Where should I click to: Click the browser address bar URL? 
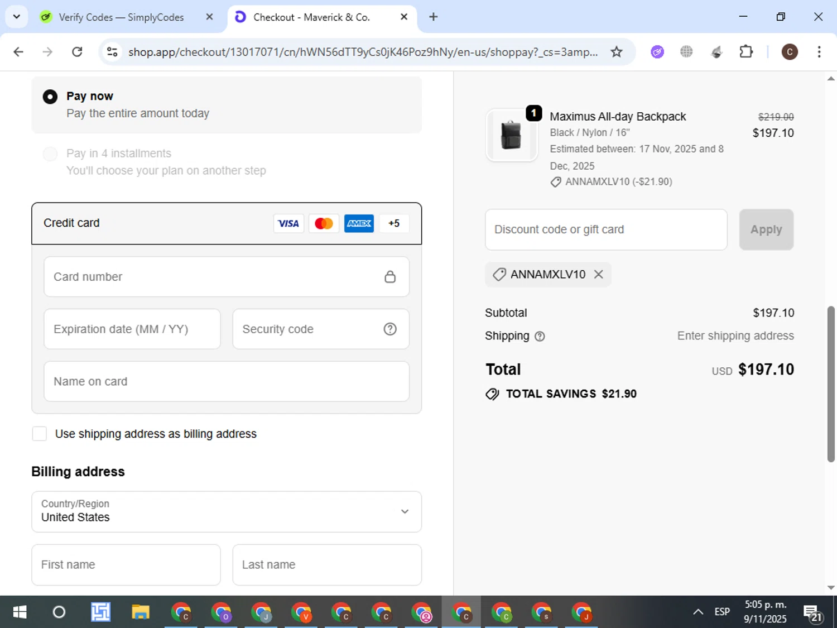pos(363,52)
